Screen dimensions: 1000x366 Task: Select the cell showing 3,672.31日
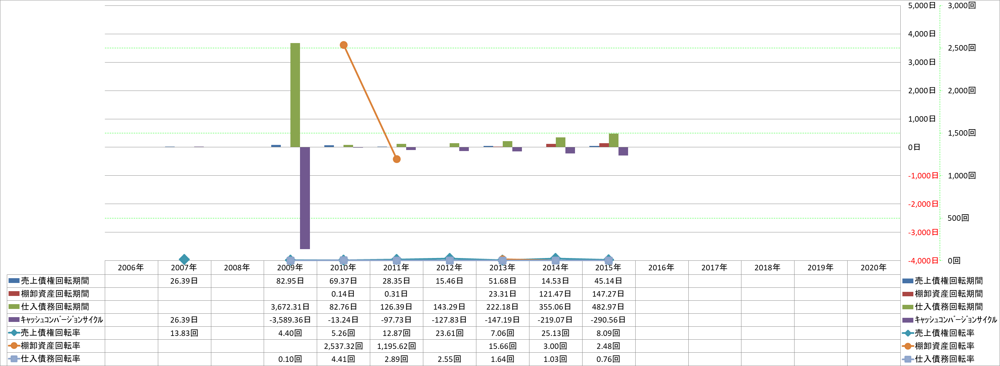point(290,307)
